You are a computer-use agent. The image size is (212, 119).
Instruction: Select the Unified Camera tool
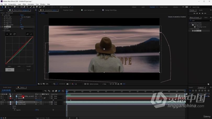pyautogui.click(x=15, y=7)
